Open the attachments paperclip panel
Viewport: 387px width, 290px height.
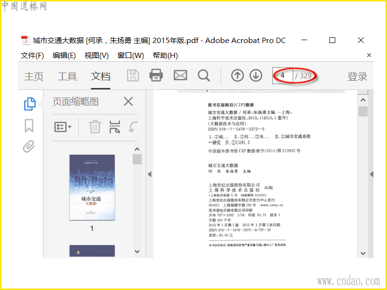tap(29, 146)
